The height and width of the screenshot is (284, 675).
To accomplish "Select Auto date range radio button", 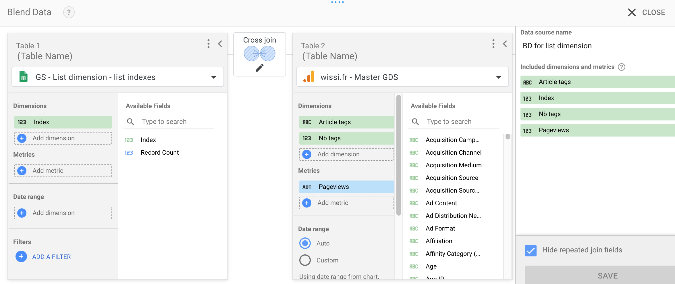I will pos(305,243).
